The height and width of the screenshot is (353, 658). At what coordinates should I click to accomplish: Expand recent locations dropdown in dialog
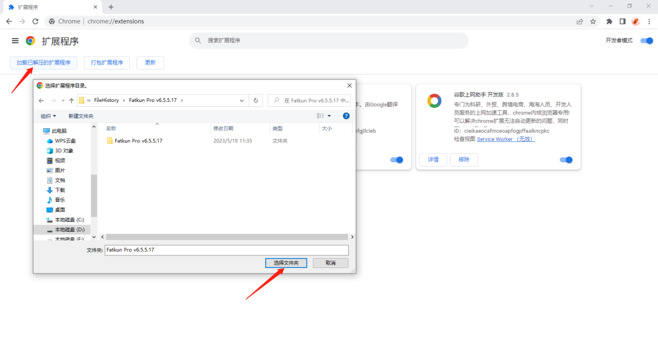(63, 100)
